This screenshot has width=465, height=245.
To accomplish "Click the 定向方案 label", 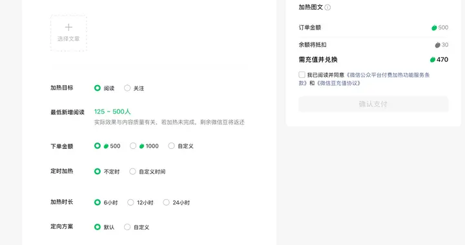I will tap(62, 227).
